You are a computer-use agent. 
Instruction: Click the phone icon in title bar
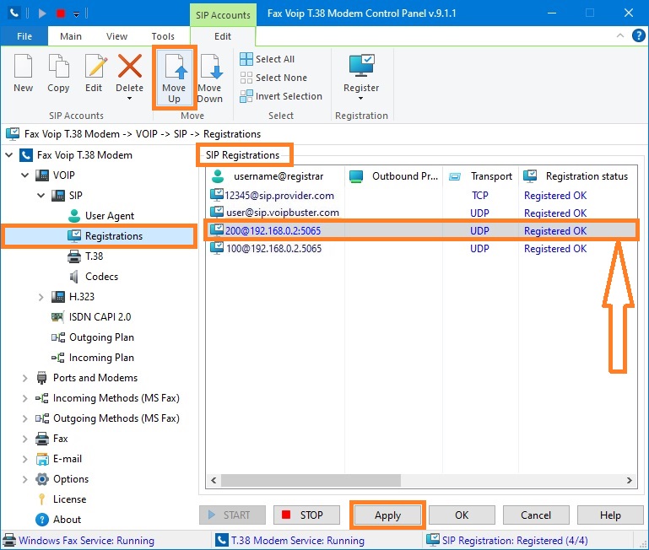[14, 13]
